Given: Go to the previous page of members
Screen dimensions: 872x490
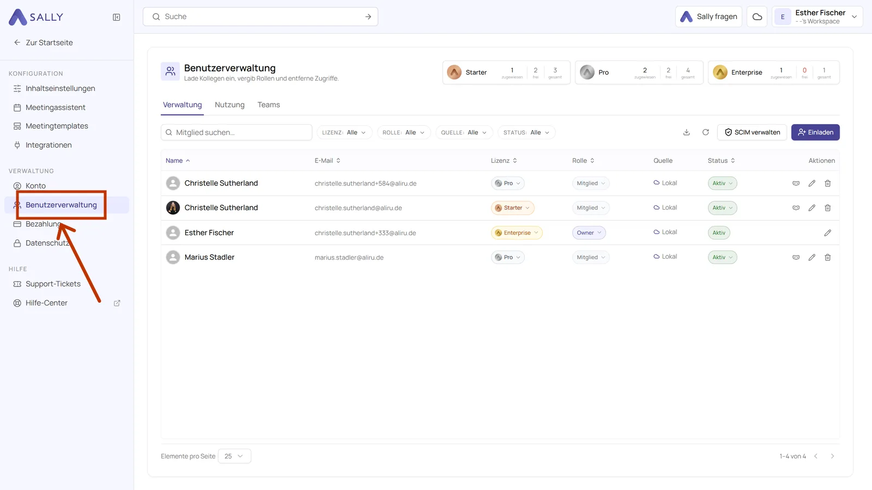Looking at the screenshot, I should tap(816, 456).
